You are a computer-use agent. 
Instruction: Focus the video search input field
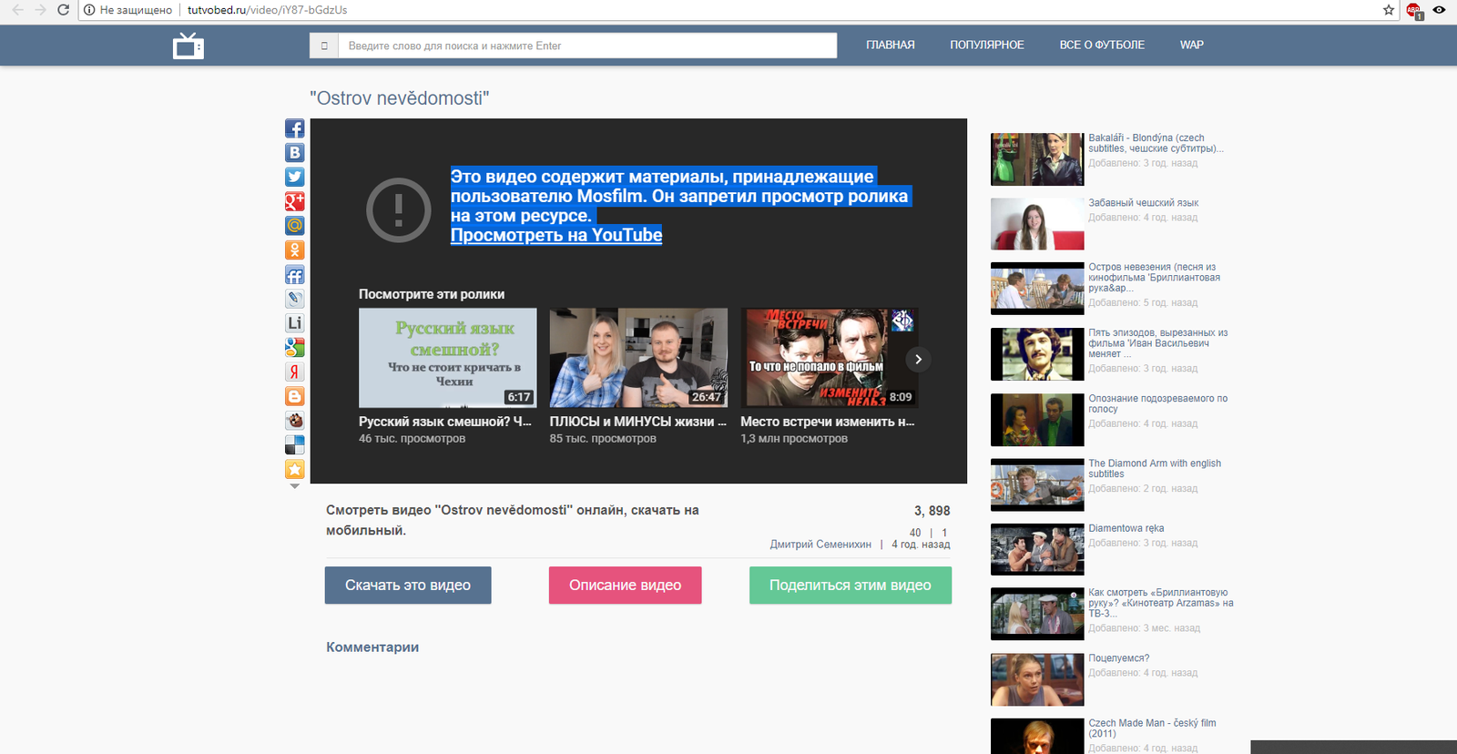click(586, 46)
